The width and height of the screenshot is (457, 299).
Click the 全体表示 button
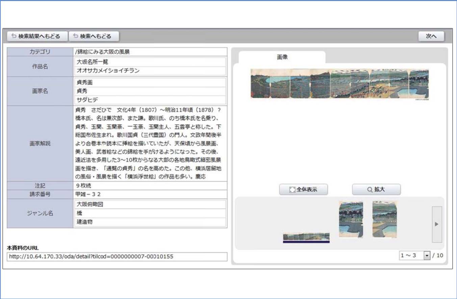tap(304, 189)
